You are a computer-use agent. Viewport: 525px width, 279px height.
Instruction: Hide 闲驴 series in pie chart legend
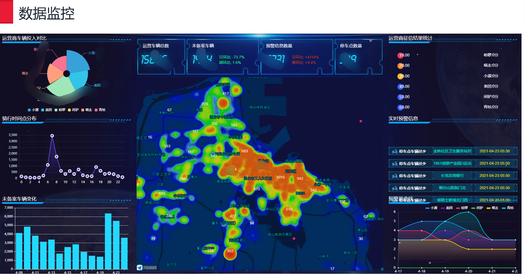click(x=73, y=110)
